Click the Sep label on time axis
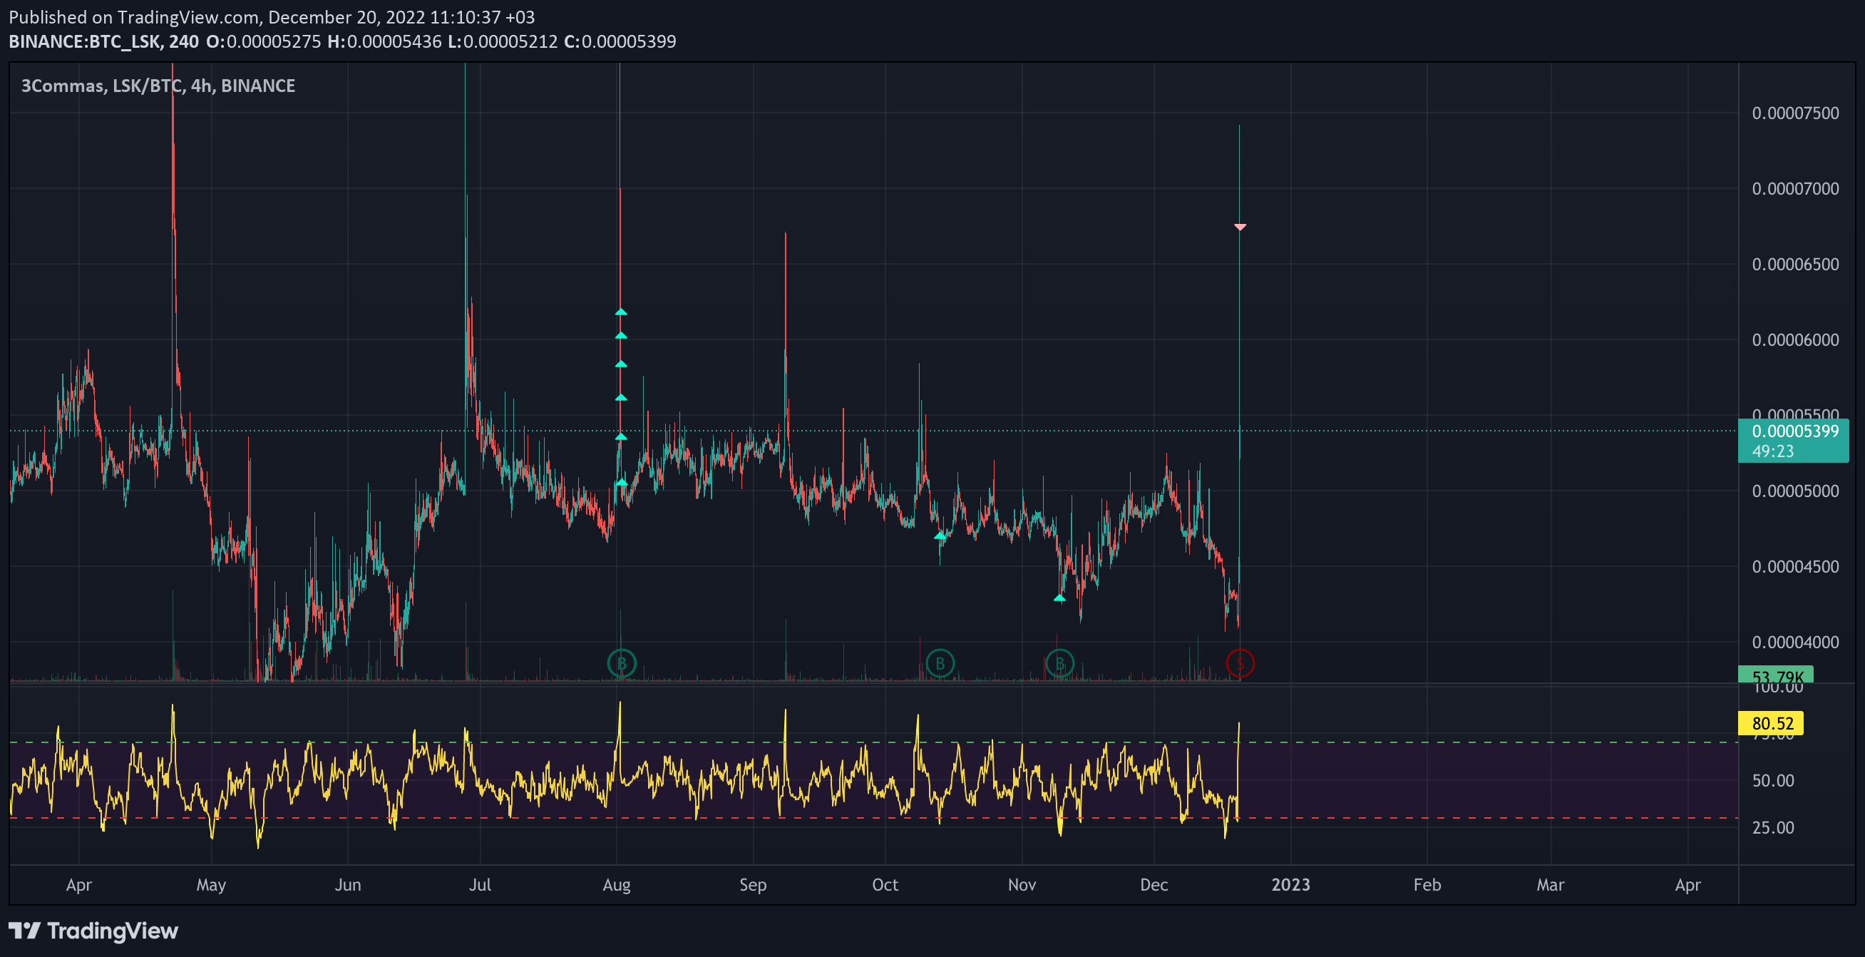This screenshot has width=1865, height=957. click(x=753, y=884)
